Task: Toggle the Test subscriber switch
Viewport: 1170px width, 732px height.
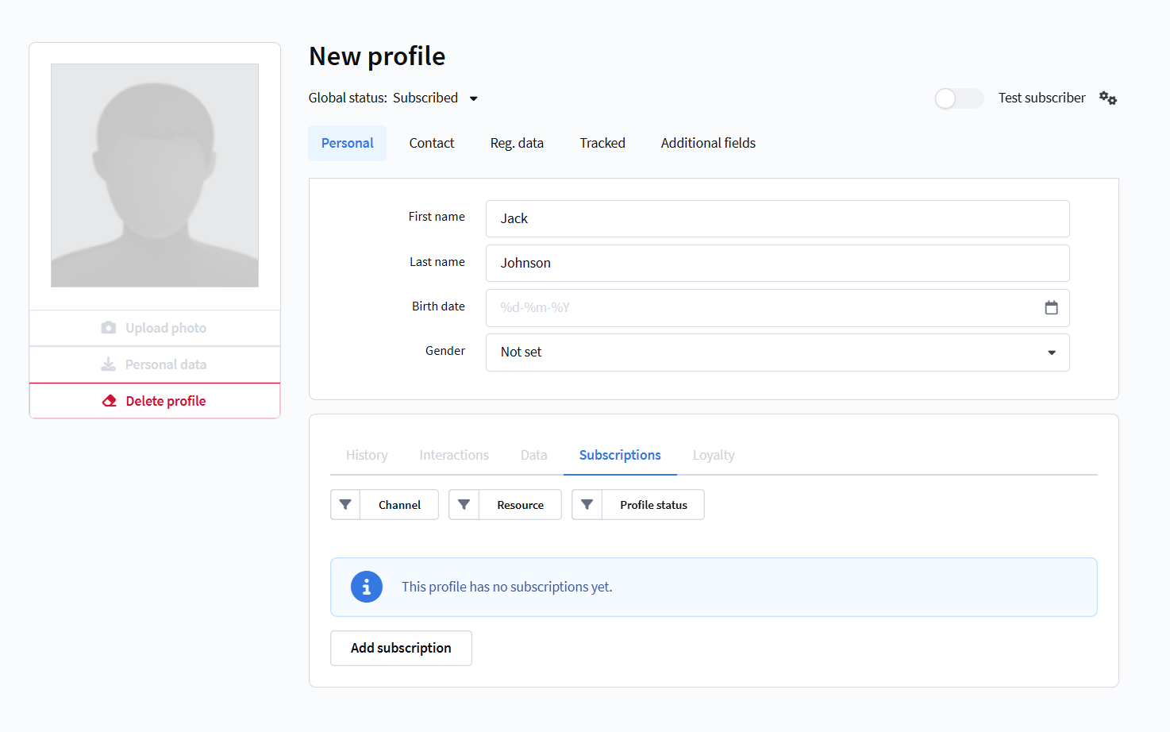Action: (958, 98)
